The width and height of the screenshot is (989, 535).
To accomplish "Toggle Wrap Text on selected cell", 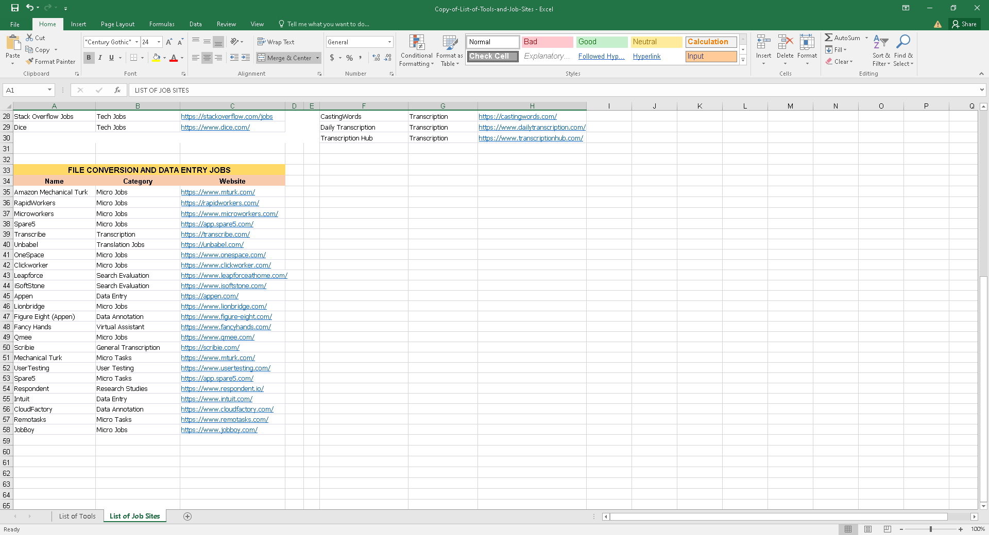I will [x=276, y=42].
